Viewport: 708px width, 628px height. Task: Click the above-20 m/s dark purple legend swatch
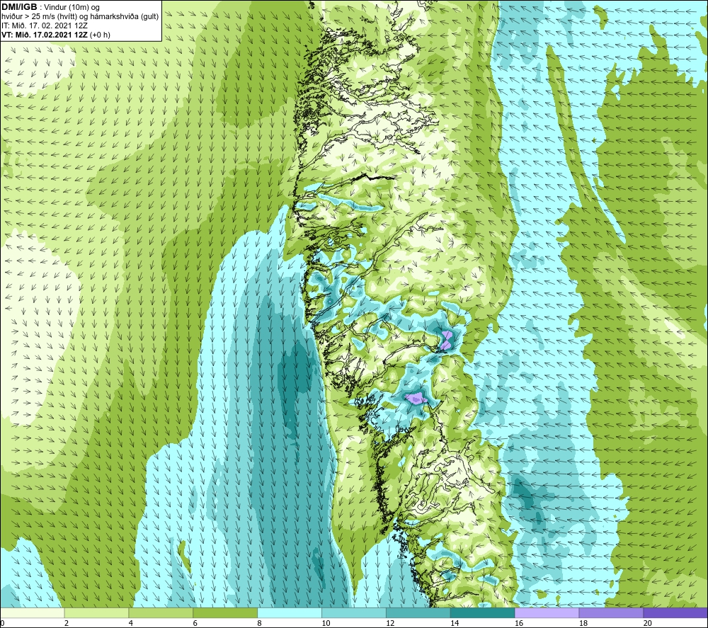click(675, 612)
